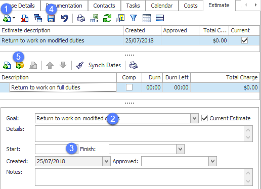Screen dimensions: 261x189
Task: Add a new estimate item in lower toolbar
Action: click(x=7, y=65)
